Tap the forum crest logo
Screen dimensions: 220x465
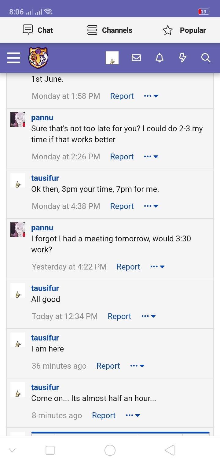(38, 58)
